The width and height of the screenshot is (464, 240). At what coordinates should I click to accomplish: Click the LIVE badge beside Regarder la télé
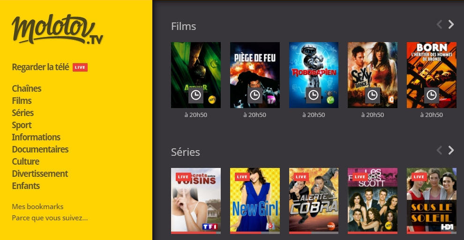coord(80,67)
